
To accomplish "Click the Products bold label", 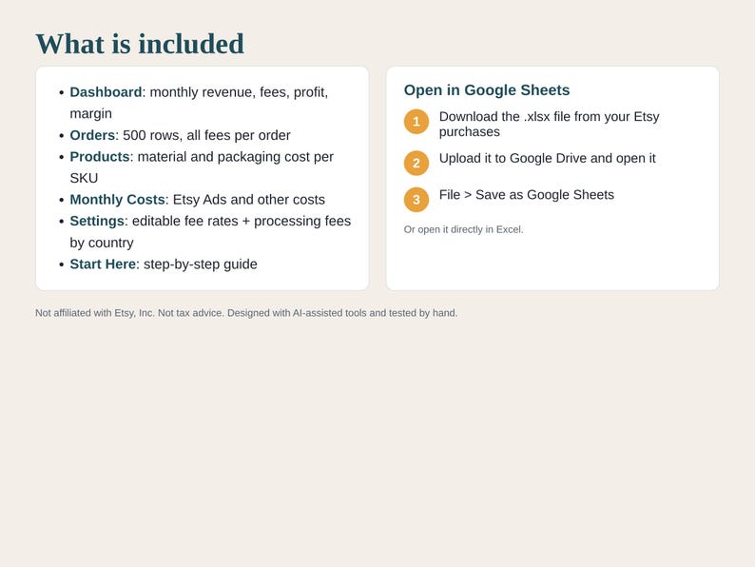I will click(x=100, y=157).
